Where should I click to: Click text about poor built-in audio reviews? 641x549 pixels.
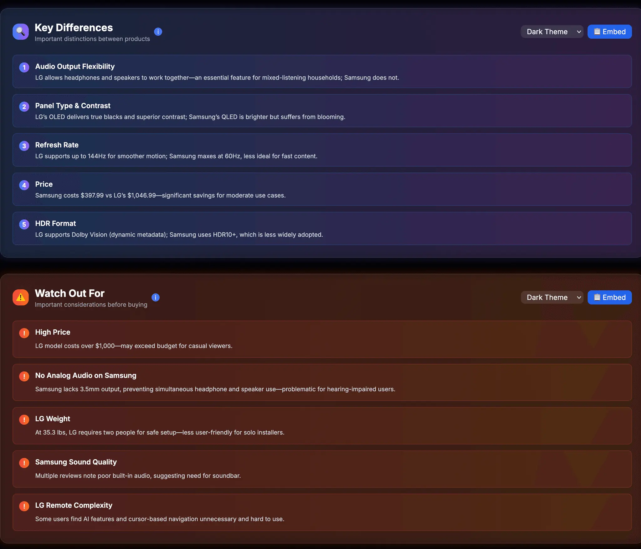coord(138,476)
